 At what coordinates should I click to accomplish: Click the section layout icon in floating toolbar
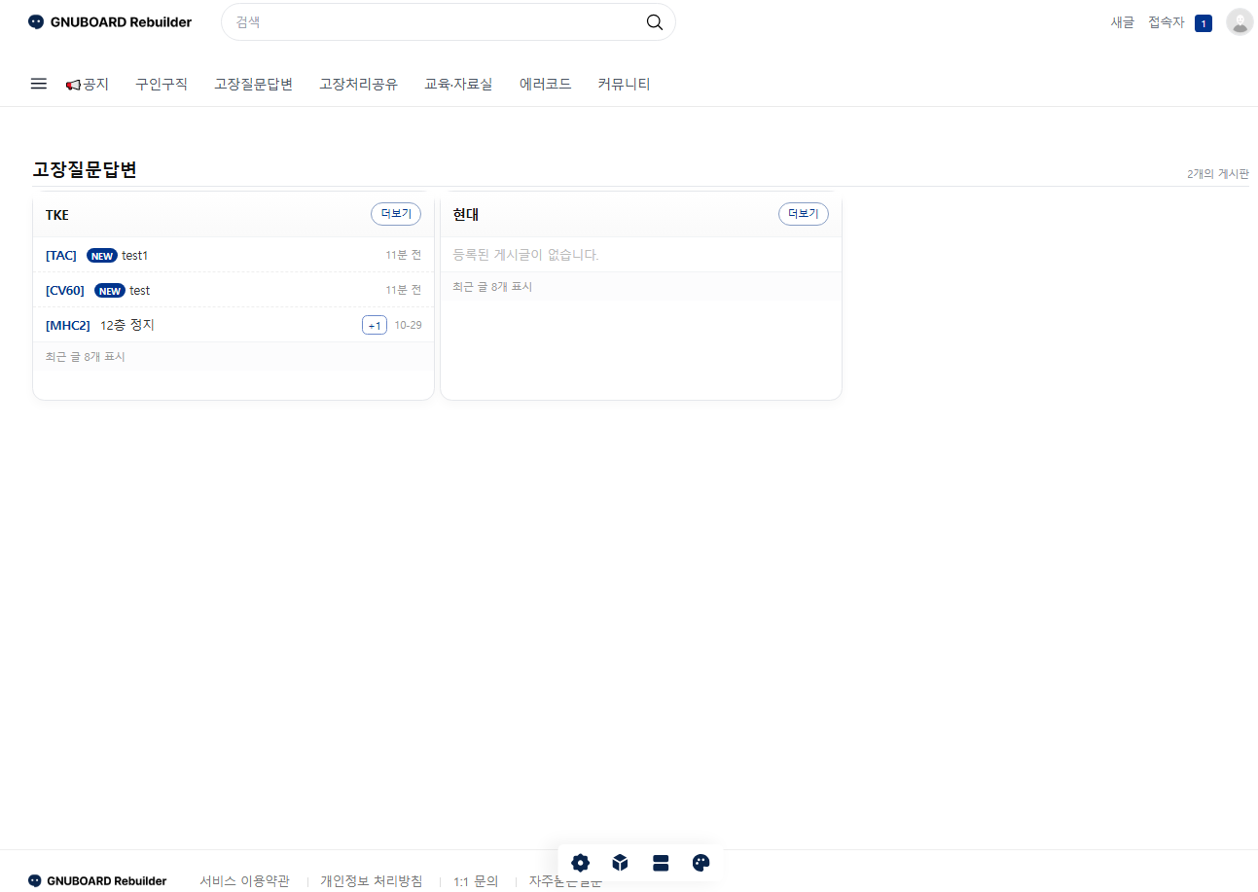tap(661, 863)
